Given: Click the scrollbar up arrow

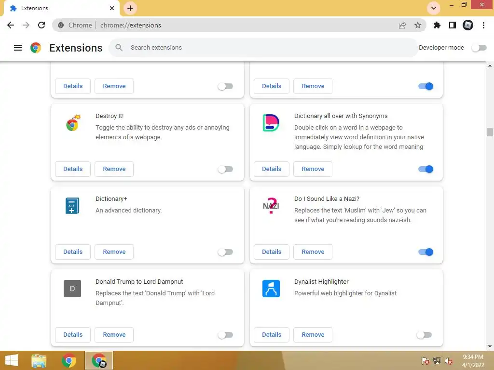Looking at the screenshot, I should [x=490, y=66].
